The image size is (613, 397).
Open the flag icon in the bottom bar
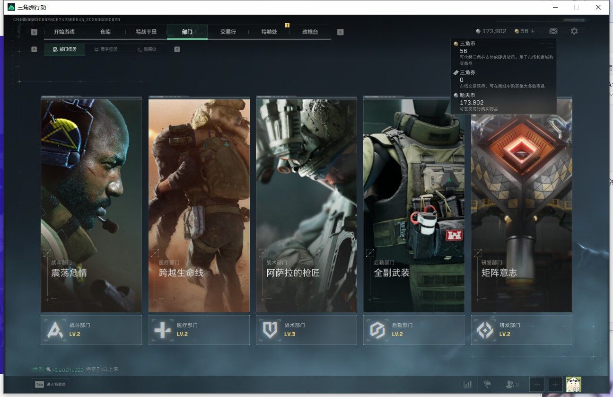(487, 385)
